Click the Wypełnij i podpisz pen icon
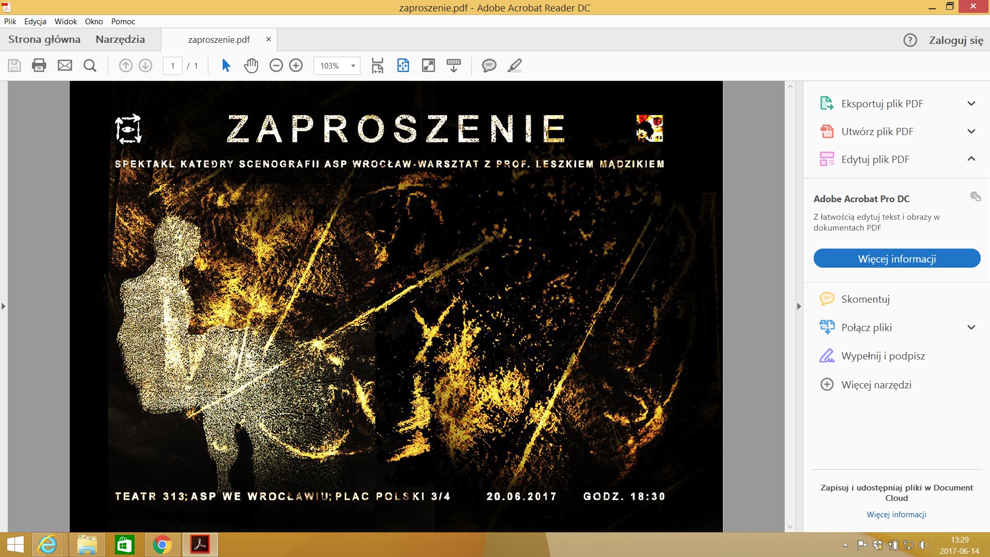This screenshot has height=557, width=990. 827,355
